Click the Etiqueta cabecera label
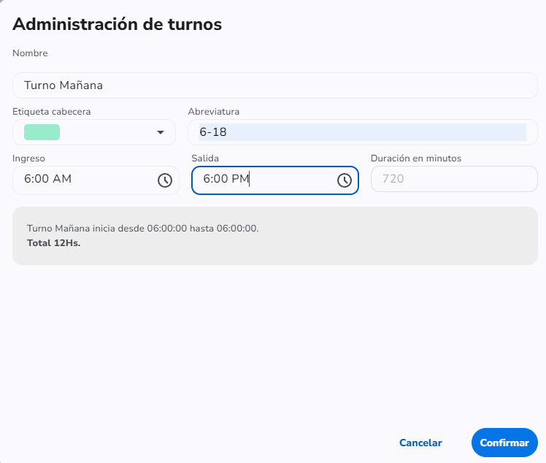The image size is (546, 463). coord(52,112)
